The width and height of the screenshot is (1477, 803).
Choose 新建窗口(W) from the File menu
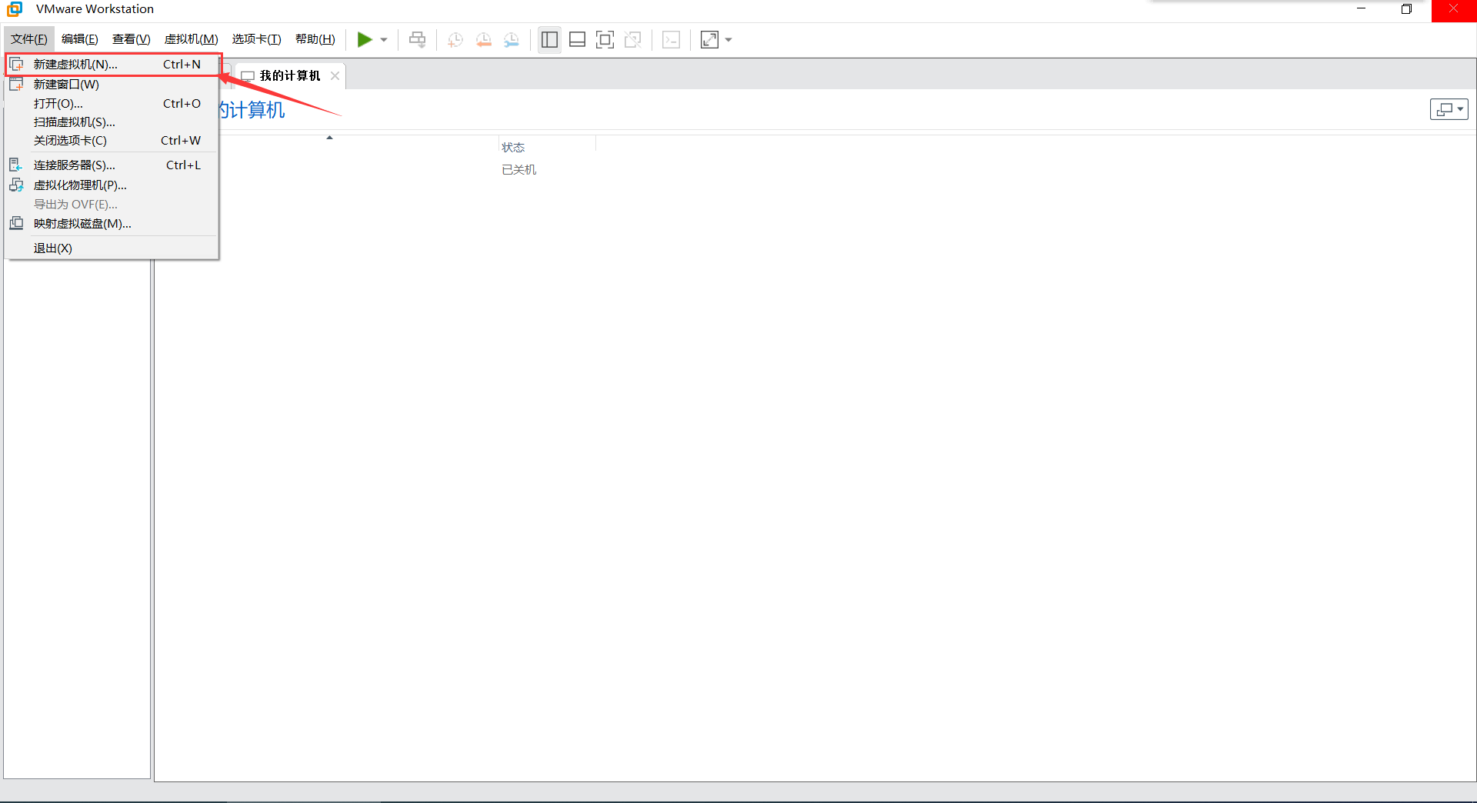pyautogui.click(x=113, y=85)
